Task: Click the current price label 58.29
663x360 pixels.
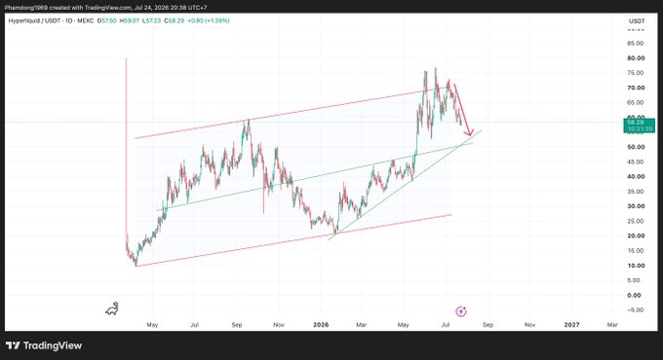Action: [x=639, y=126]
